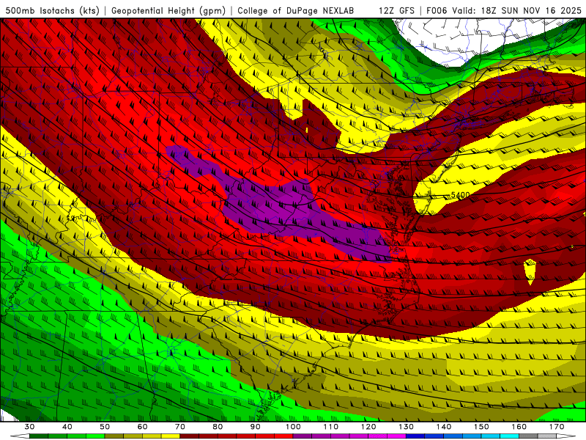Click the '40' legend value
Image resolution: width=586 pixels, height=440 pixels.
click(x=67, y=427)
